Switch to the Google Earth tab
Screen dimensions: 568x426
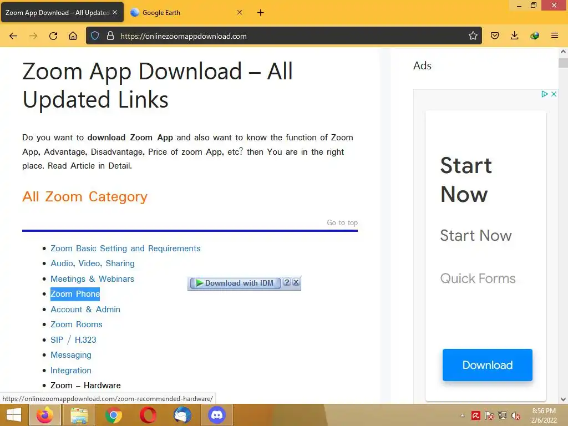tap(186, 13)
